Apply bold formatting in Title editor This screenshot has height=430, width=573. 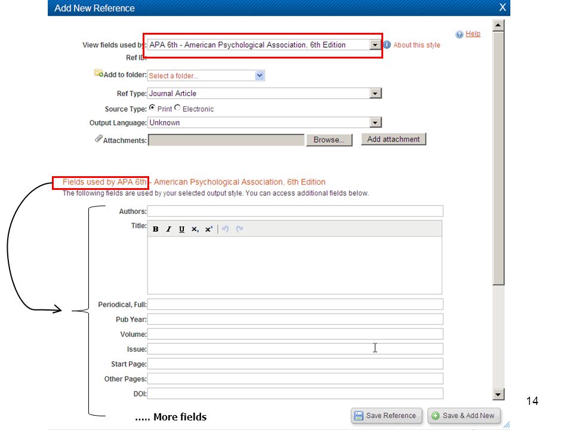coord(156,229)
